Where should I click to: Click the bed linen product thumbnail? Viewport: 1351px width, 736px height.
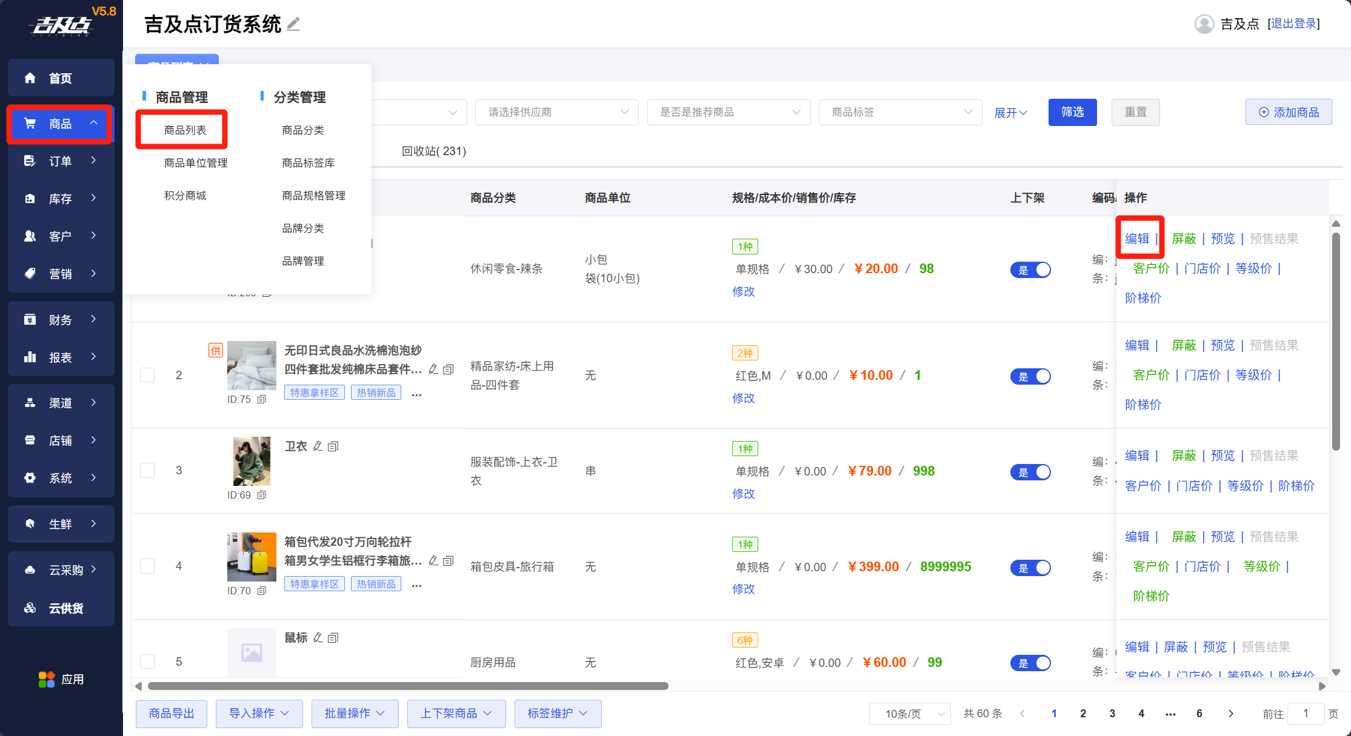[x=252, y=365]
